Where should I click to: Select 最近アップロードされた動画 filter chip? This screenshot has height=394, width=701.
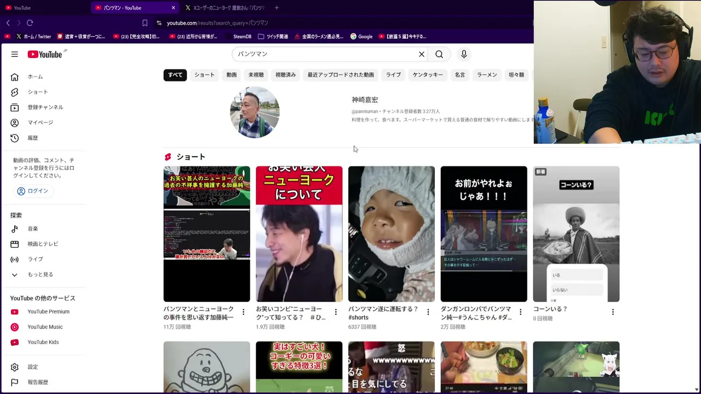[341, 75]
